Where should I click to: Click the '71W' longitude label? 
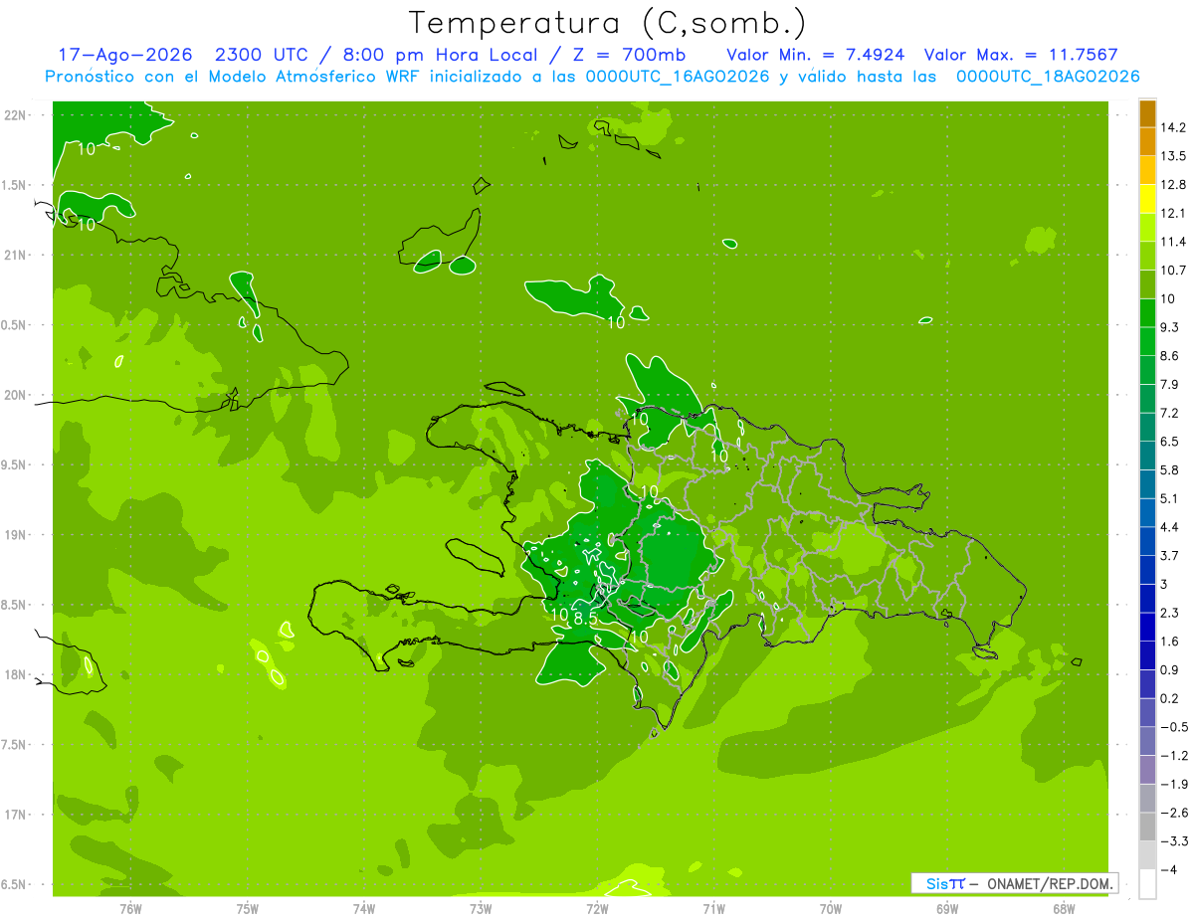[x=713, y=909]
